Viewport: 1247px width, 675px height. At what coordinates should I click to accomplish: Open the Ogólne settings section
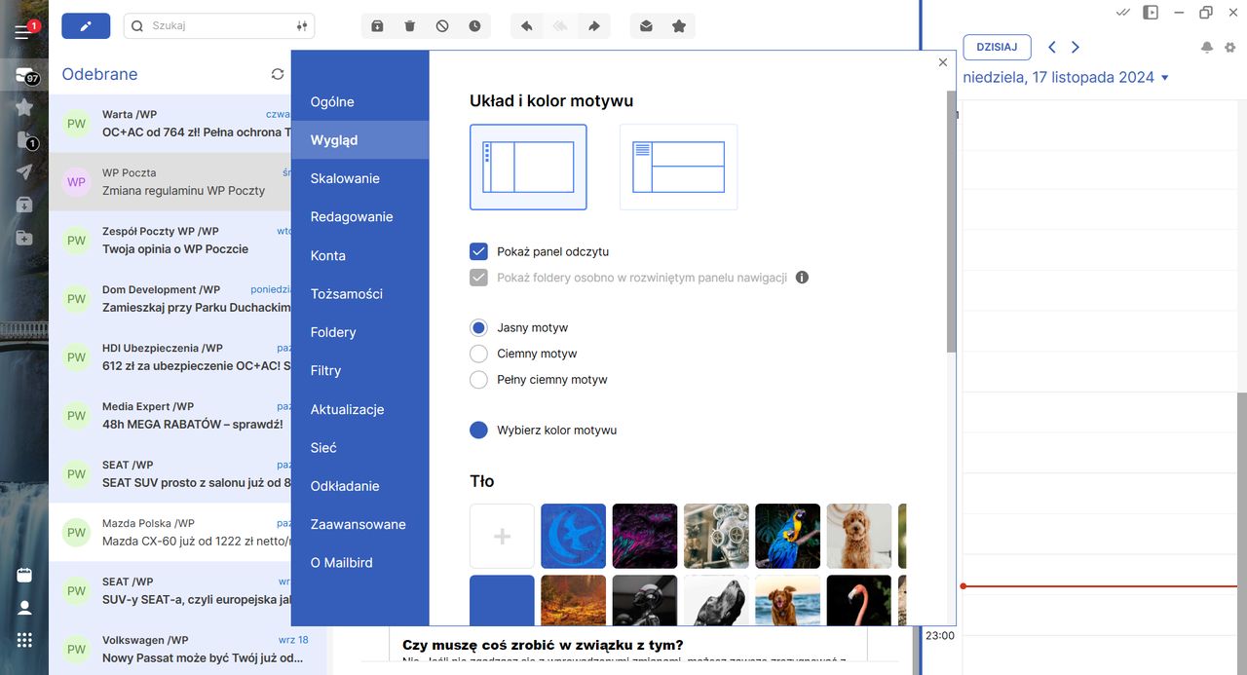pyautogui.click(x=359, y=102)
